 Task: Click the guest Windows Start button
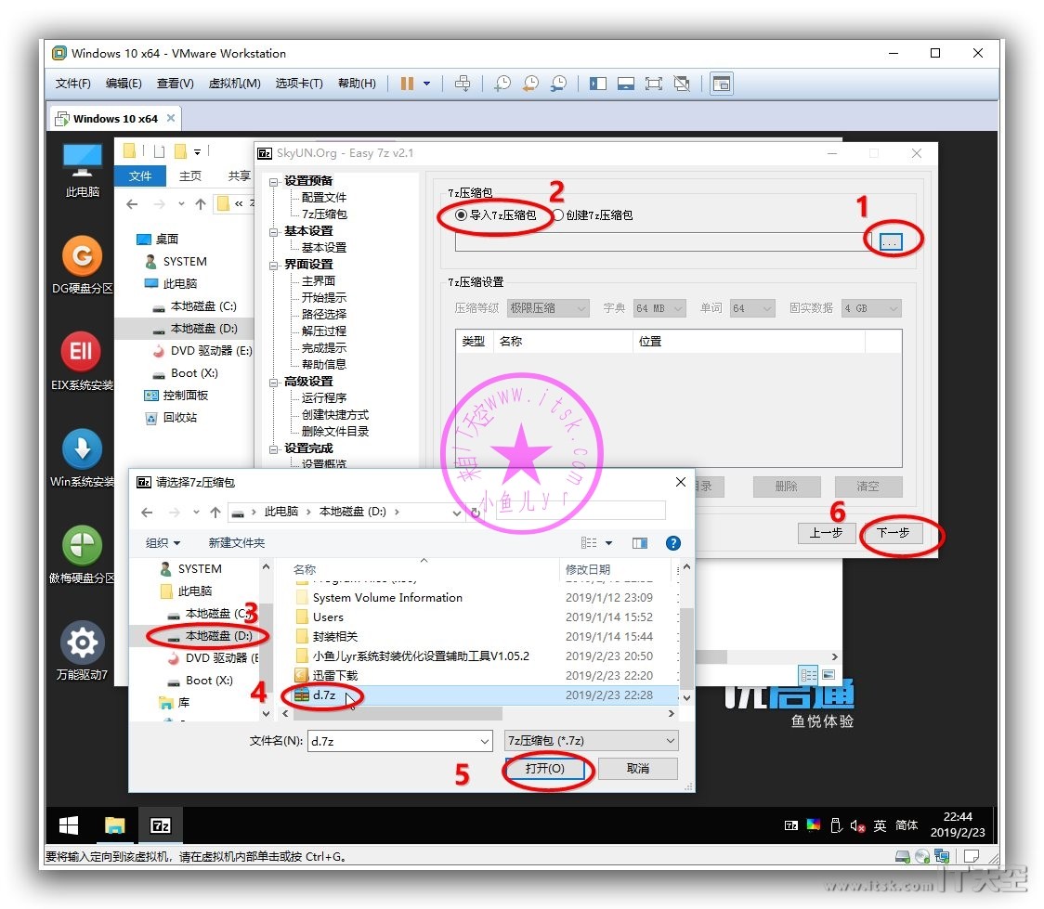(69, 825)
